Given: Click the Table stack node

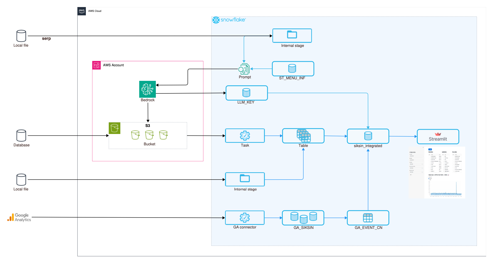Looking at the screenshot, I should pos(303,136).
